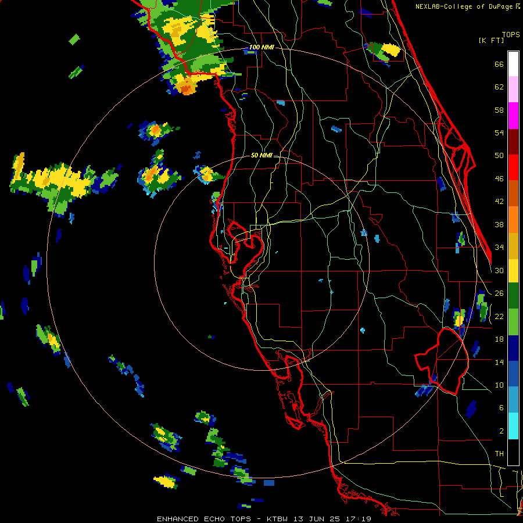Click the KTBW station identifier

pyautogui.click(x=278, y=519)
